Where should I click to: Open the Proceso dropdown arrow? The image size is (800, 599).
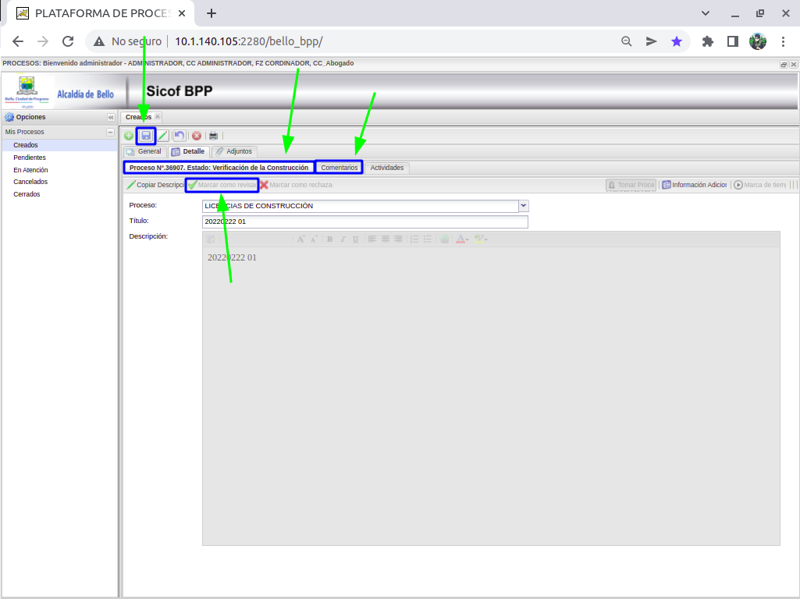click(x=524, y=206)
